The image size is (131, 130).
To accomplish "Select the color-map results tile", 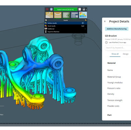I will 83,15.
